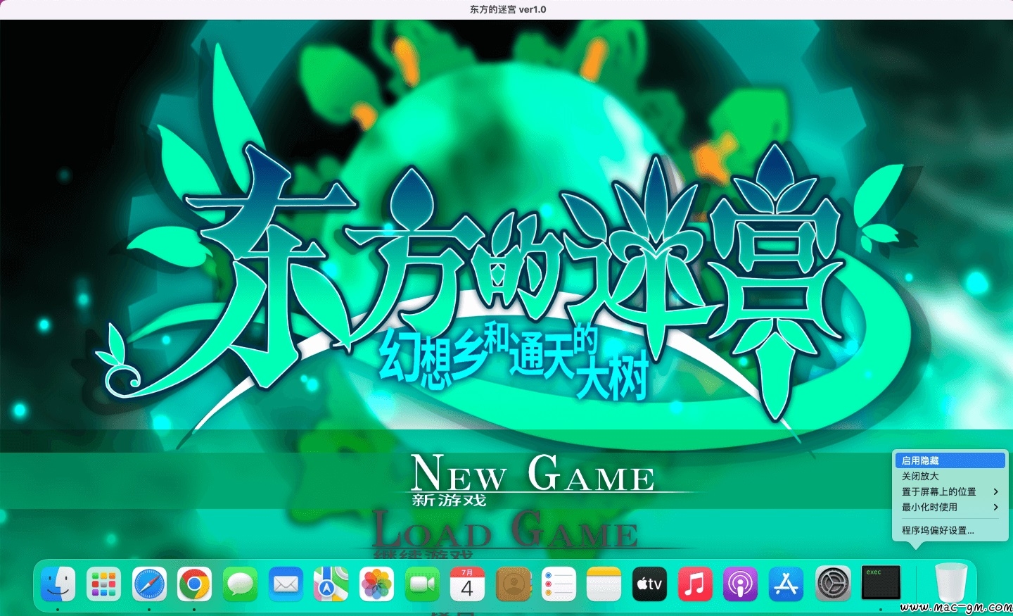
Task: Click window title 东方的迷宫 ver1.0
Action: pos(508,9)
